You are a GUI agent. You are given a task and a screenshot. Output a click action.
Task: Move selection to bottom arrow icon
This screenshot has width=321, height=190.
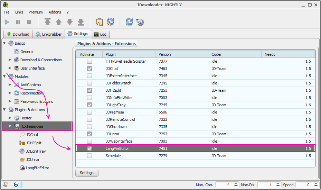(x=81, y=22)
